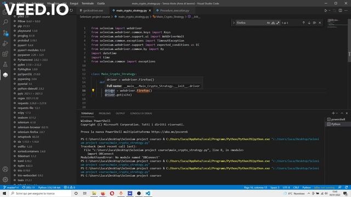
Task: Switch to geckodriver.exe tab
Action: click(x=93, y=10)
